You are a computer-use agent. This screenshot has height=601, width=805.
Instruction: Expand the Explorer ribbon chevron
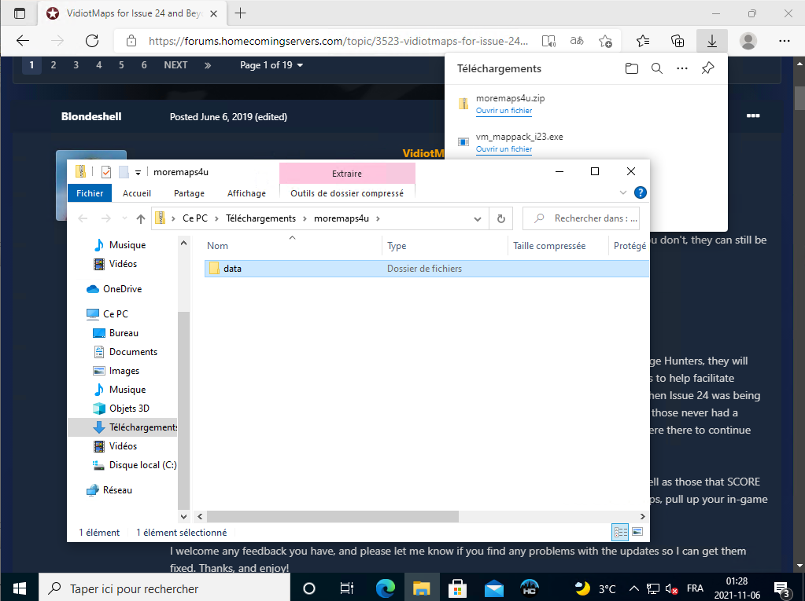[x=624, y=192]
